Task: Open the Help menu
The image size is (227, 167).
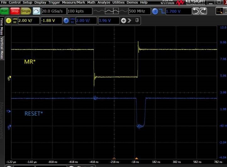Action: [x=144, y=3]
